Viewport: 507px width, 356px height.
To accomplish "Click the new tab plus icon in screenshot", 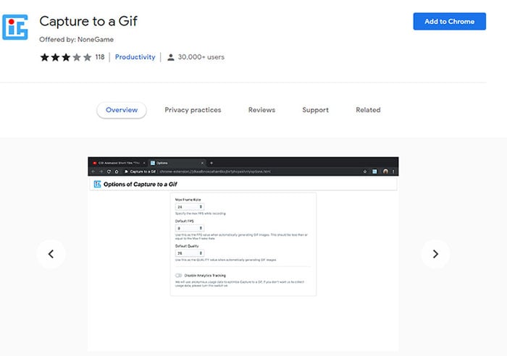I will point(211,163).
